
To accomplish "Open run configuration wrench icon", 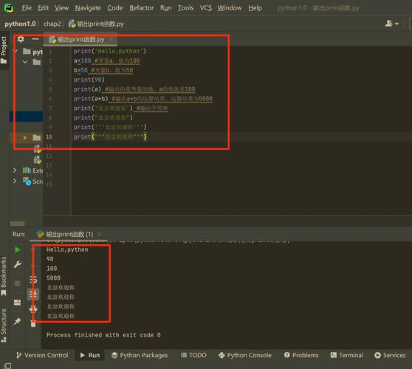I will pos(17,264).
